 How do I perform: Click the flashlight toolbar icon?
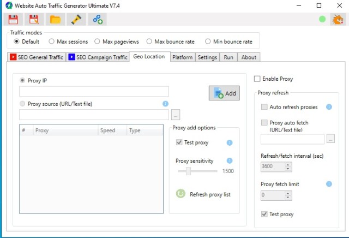tap(76, 20)
